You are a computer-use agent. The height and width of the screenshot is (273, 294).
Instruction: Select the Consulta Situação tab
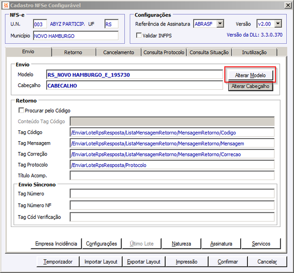[x=209, y=52]
